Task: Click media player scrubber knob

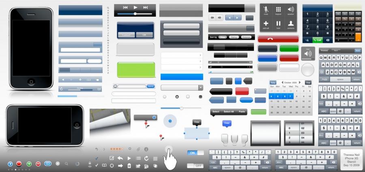Action: pyautogui.click(x=135, y=14)
